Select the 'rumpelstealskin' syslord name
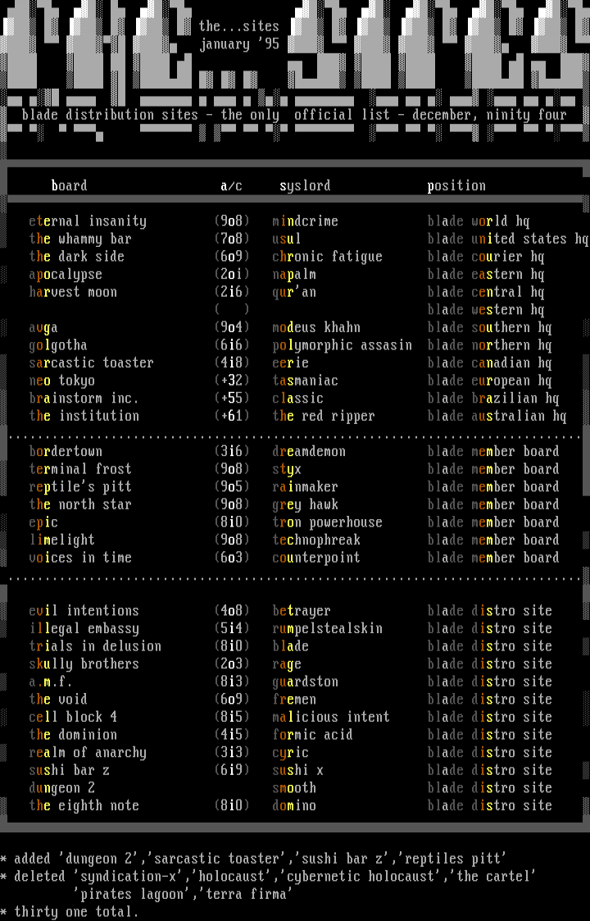The height and width of the screenshot is (921, 590). pos(327,629)
